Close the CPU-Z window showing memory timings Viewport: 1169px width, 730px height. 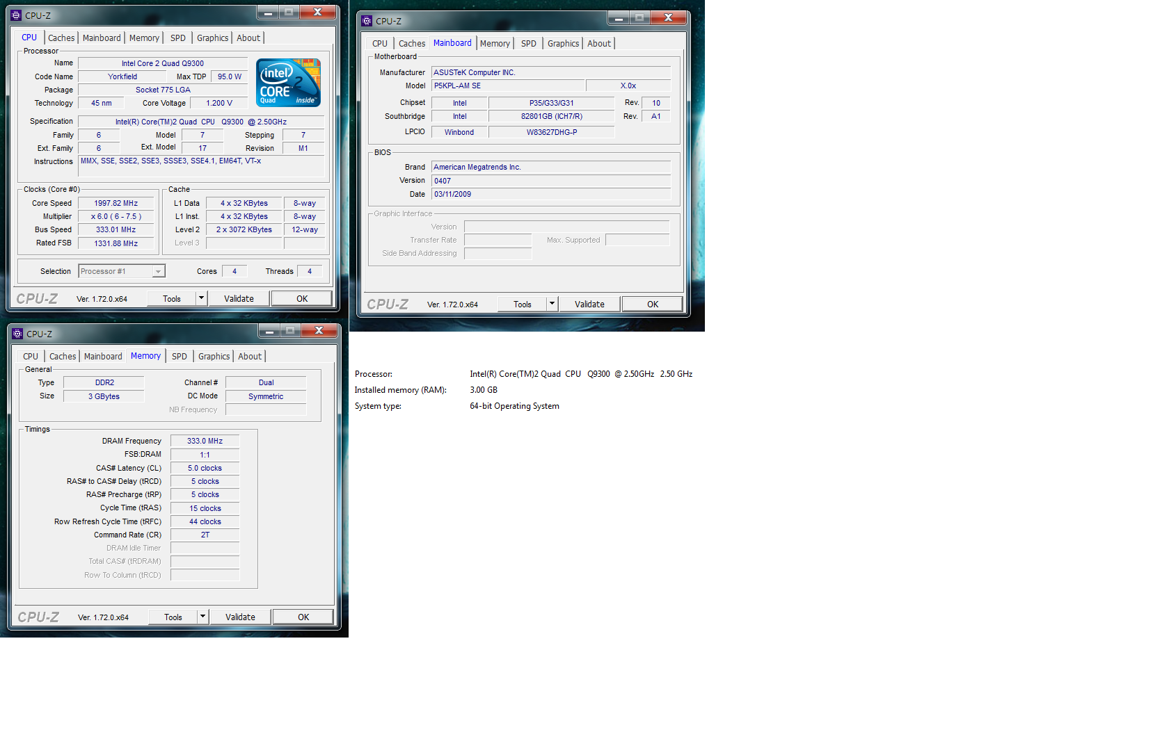(x=319, y=330)
